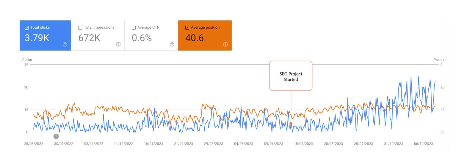Click the Position axis title
The width and height of the screenshot is (467, 168).
point(440,60)
